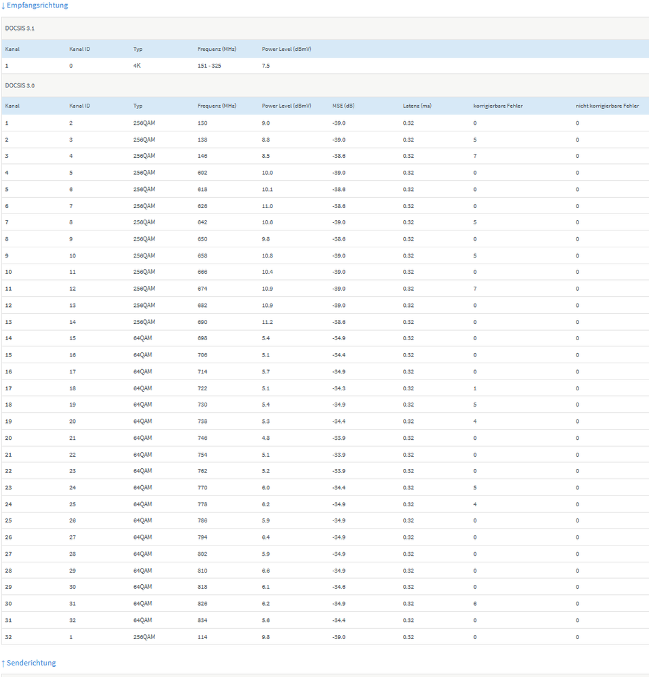
Task: Select power level 4.8 cell
Action: point(266,438)
